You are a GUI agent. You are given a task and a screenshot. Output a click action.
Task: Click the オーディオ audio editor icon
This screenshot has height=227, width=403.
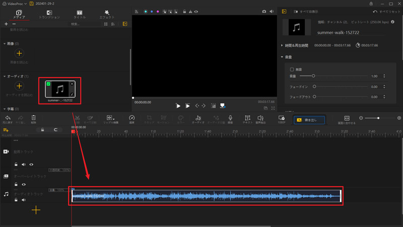coord(197,118)
